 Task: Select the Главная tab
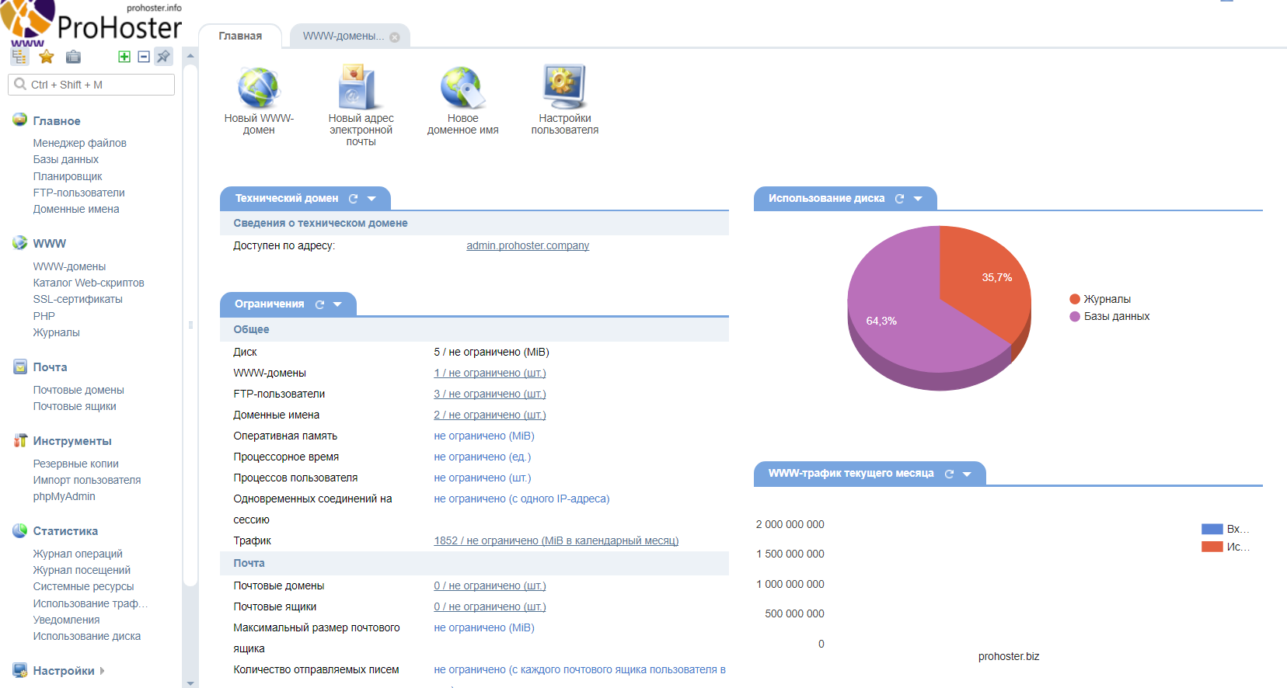[x=240, y=36]
